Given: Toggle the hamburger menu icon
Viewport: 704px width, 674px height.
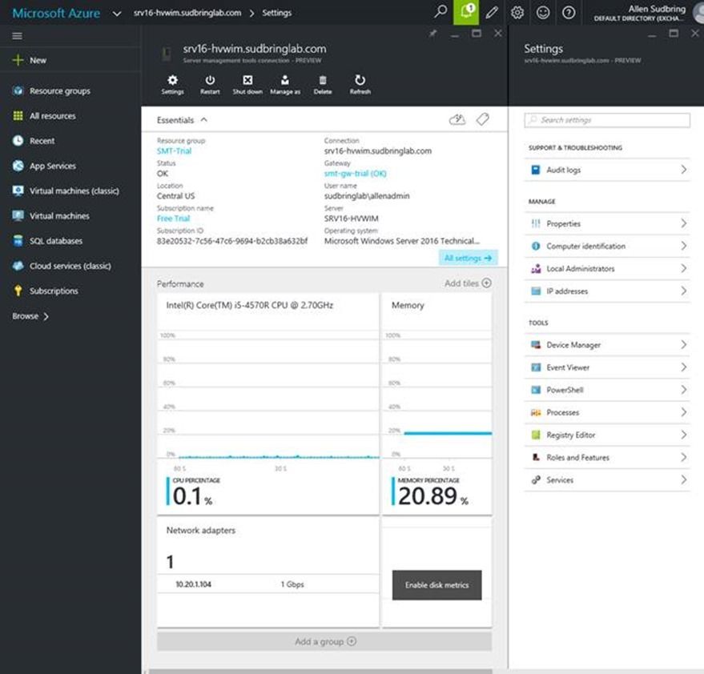Looking at the screenshot, I should (x=17, y=36).
